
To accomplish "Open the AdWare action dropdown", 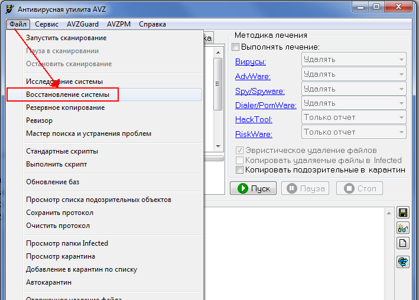I will click(354, 74).
